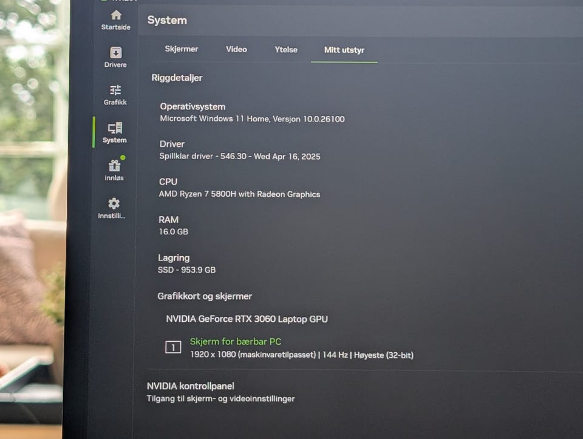
Task: Click Tilgang til skjerm- og videoinnstillinger text
Action: coord(220,398)
